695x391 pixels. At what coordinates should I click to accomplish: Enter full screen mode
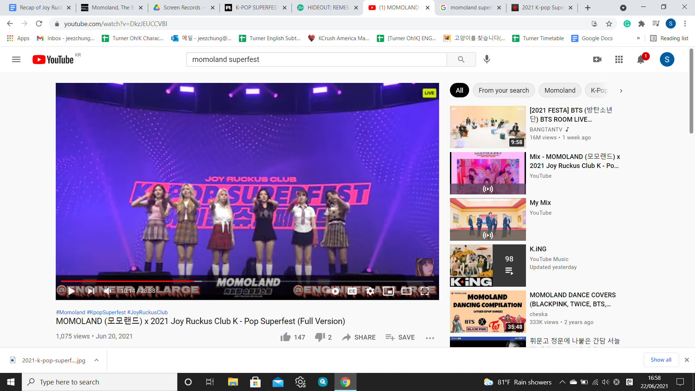(425, 291)
